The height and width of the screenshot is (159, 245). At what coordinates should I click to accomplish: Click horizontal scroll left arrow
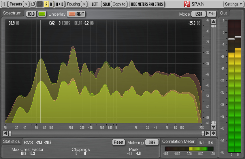5,133
